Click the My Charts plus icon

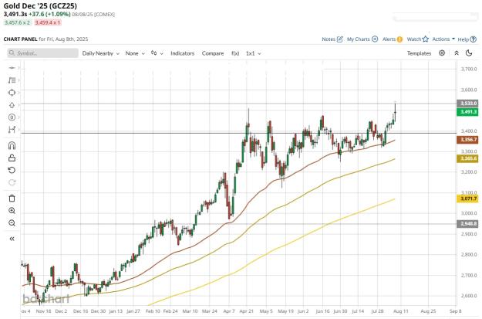pyautogui.click(x=375, y=39)
